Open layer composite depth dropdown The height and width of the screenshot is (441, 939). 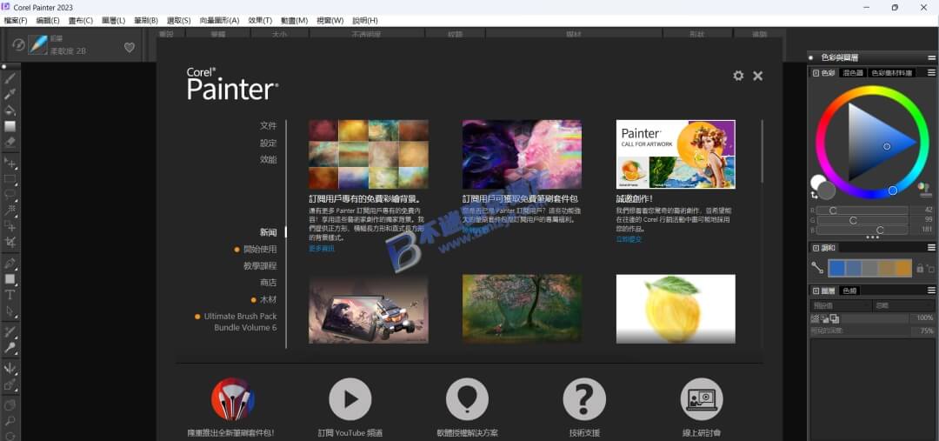(903, 305)
